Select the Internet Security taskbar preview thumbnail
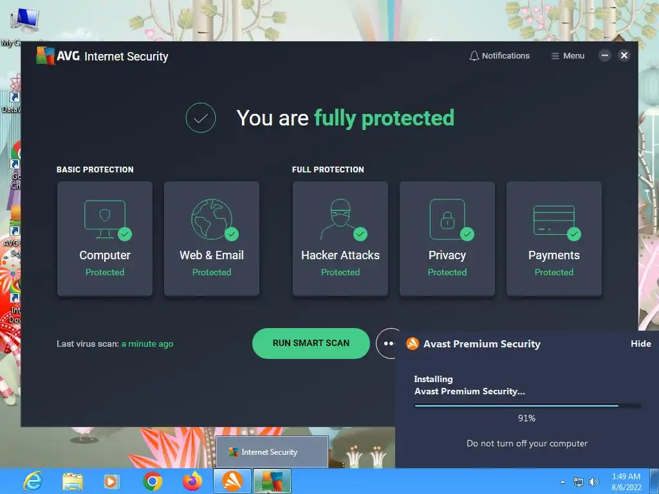Image resolution: width=659 pixels, height=494 pixels. tap(272, 452)
